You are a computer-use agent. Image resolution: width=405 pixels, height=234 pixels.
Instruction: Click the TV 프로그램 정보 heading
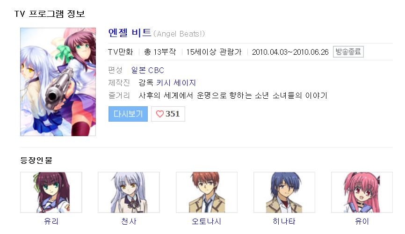pyautogui.click(x=50, y=14)
